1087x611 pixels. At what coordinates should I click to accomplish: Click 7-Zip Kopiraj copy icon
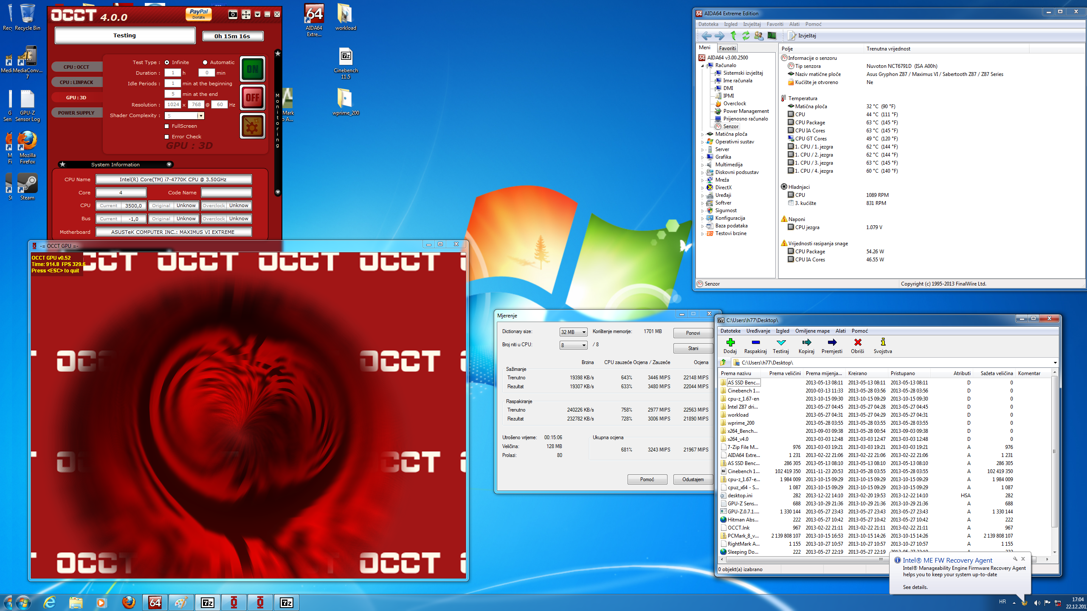[806, 346]
